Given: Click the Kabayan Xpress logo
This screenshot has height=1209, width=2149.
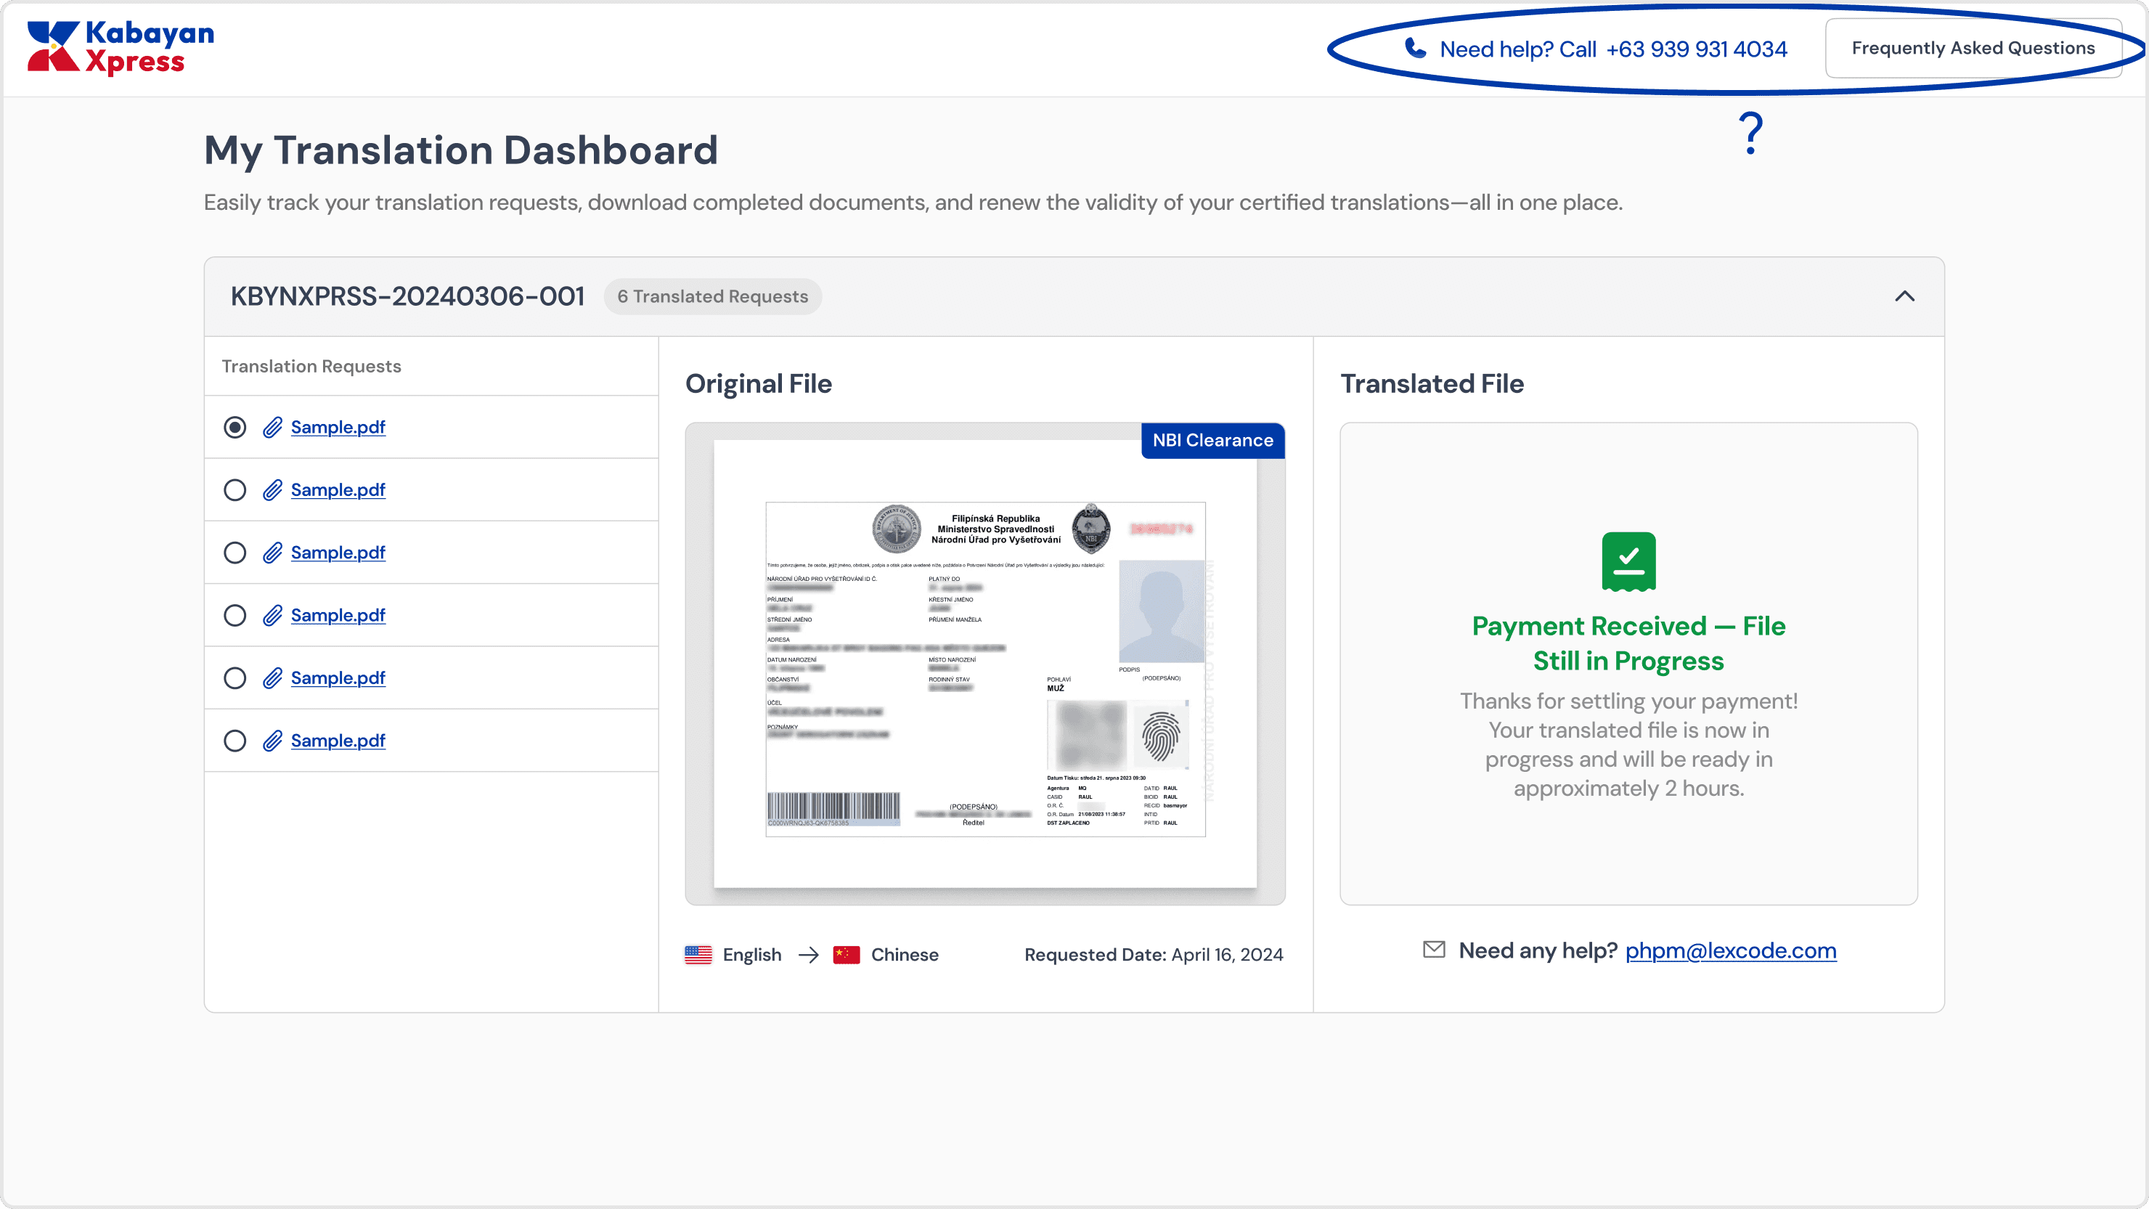Looking at the screenshot, I should pyautogui.click(x=121, y=47).
